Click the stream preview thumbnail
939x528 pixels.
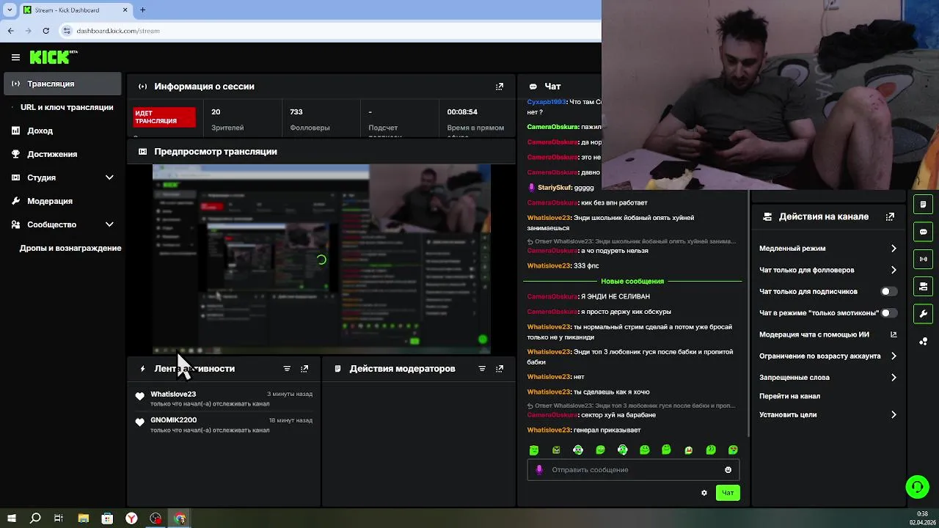click(321, 259)
